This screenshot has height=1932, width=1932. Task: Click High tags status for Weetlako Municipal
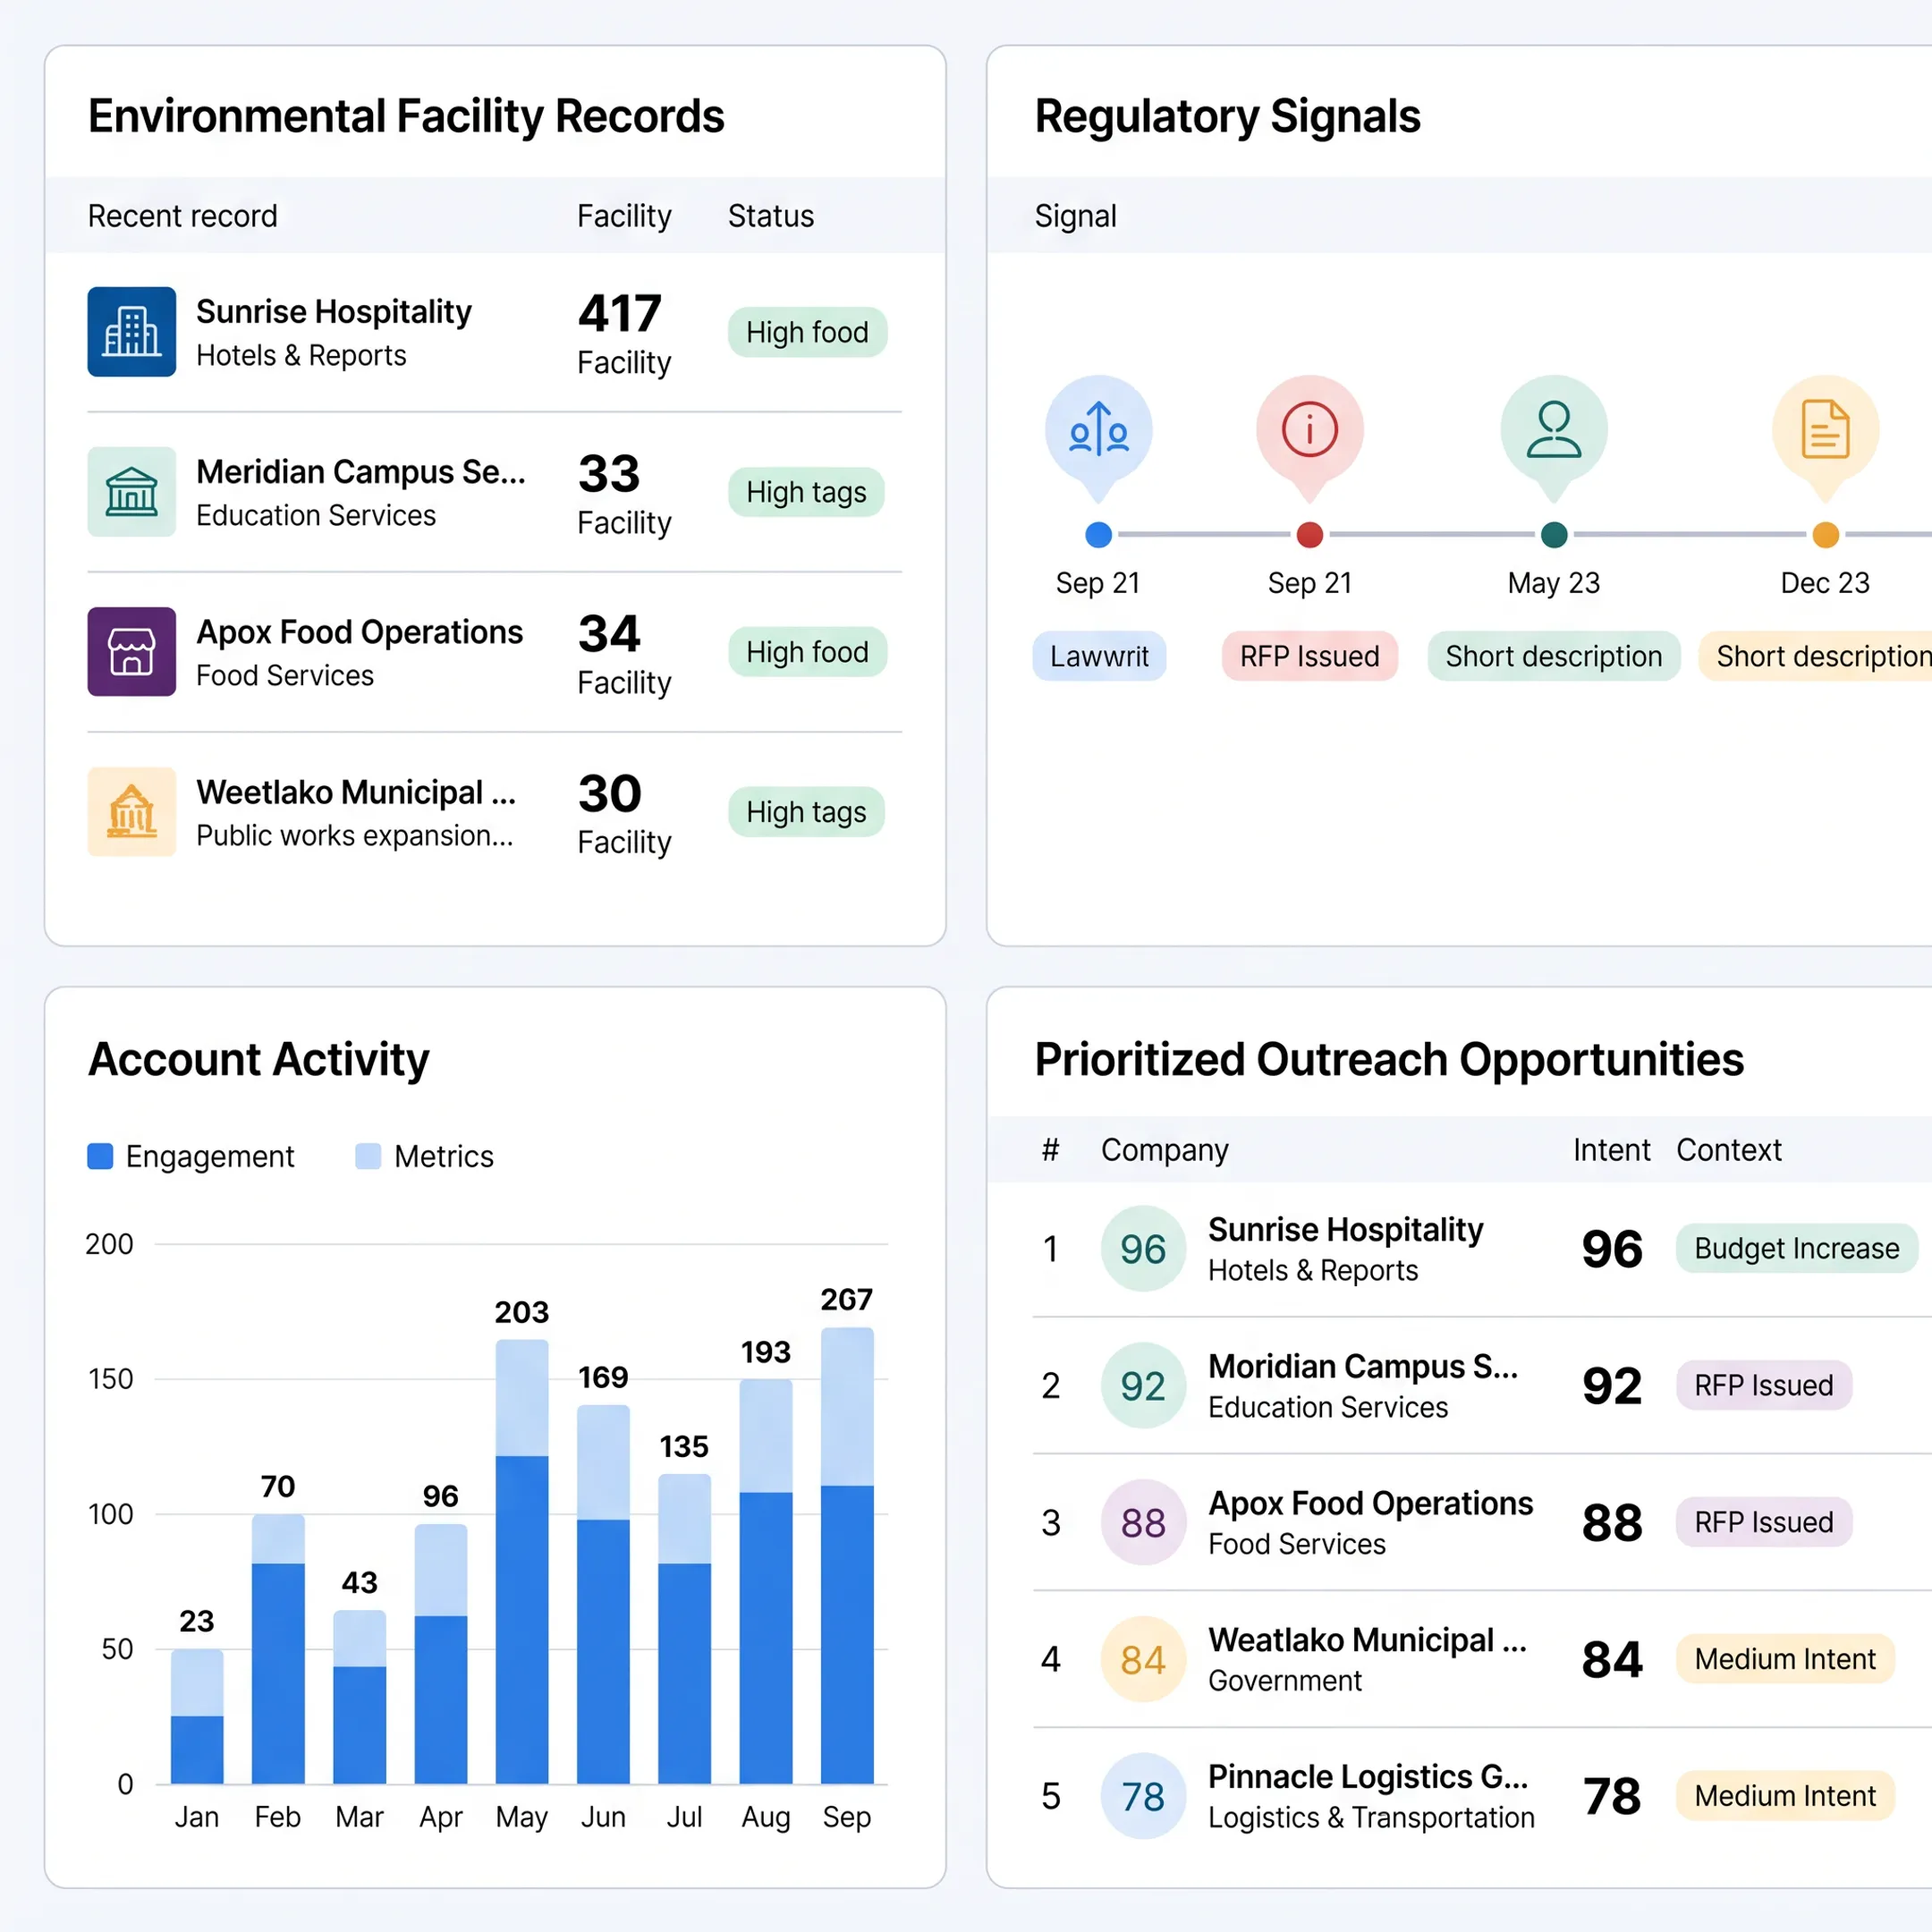click(806, 812)
